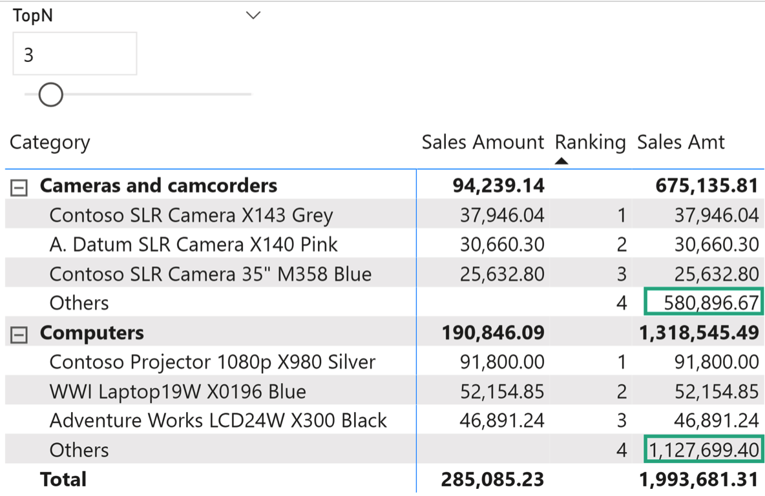Click the Sales Amount column header
The image size is (765, 496).
[483, 142]
